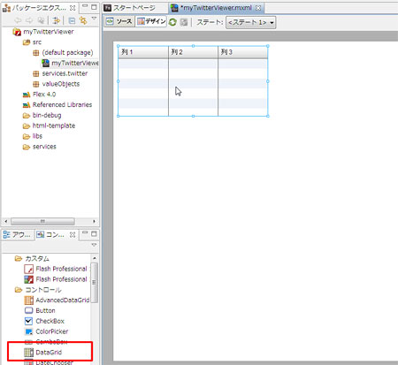Go forward in Package Explorer history
The width and height of the screenshot is (398, 365).
[29, 20]
